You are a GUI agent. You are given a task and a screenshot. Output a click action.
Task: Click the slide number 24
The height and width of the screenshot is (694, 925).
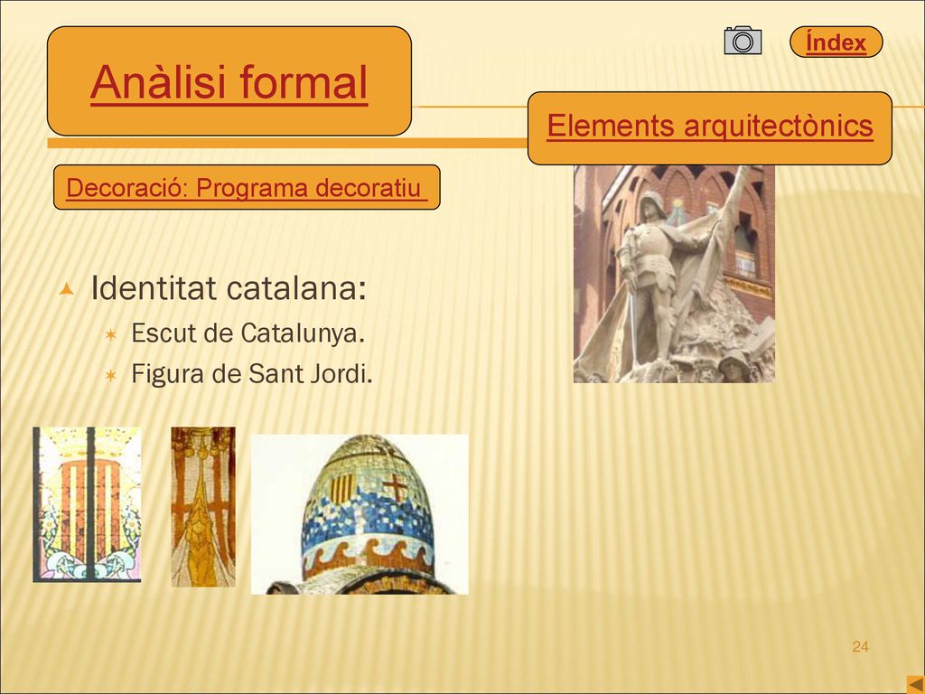click(x=860, y=647)
